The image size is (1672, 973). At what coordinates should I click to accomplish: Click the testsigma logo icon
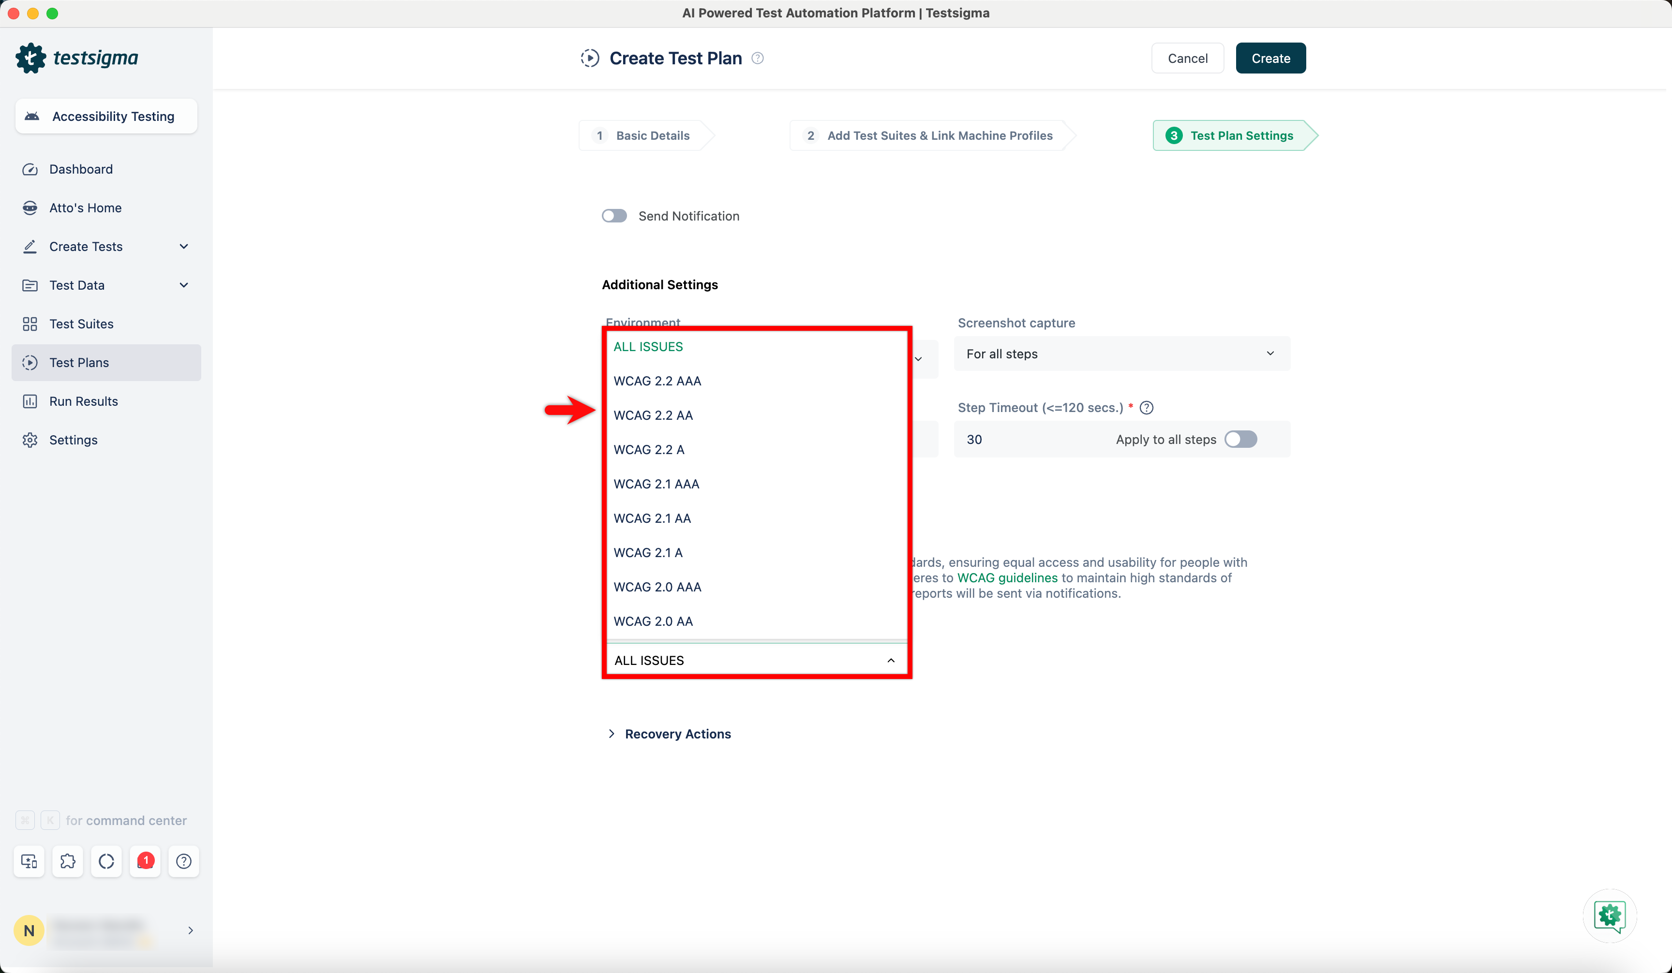point(30,59)
